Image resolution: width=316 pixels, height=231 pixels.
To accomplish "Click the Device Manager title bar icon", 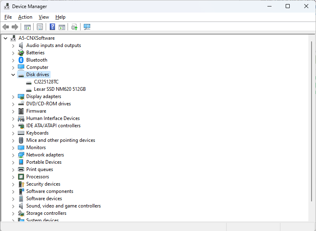I will (x=6, y=6).
